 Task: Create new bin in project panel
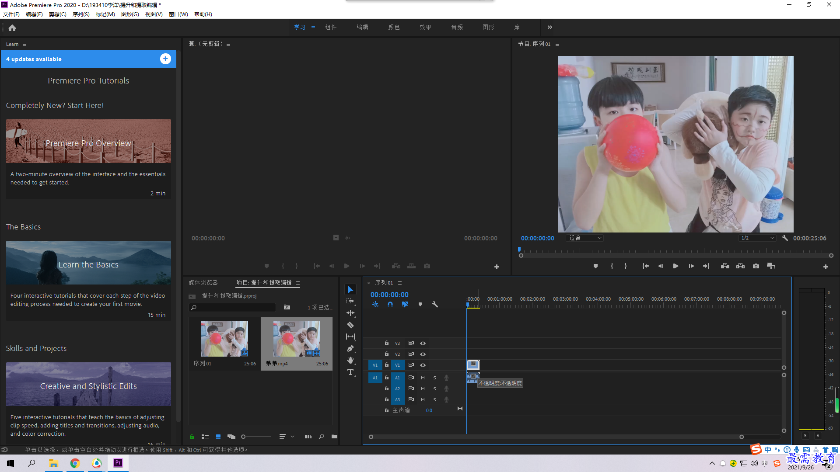[334, 437]
